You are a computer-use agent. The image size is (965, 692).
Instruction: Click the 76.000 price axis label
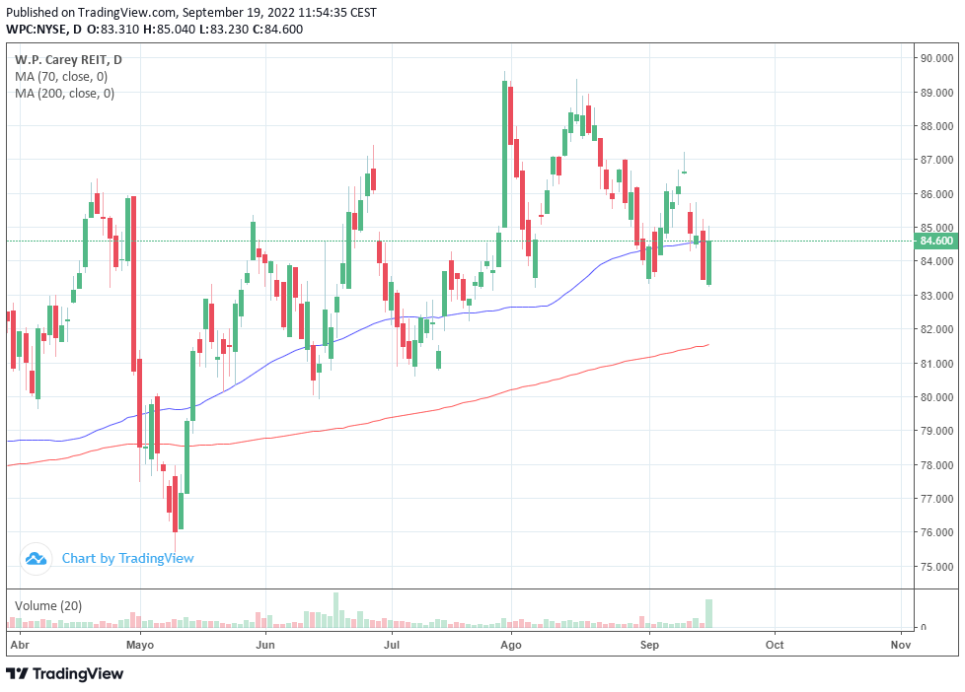936,532
